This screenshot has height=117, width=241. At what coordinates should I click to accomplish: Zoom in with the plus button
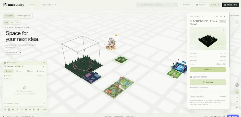[237, 97]
